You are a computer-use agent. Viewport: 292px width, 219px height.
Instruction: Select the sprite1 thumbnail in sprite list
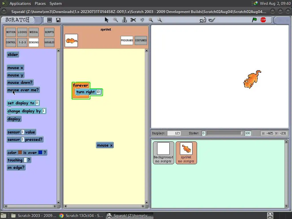tap(186, 153)
